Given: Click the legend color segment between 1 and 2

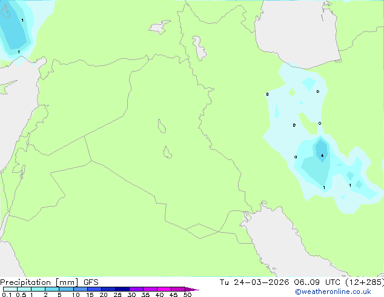Looking at the screenshot, I should point(38,289).
